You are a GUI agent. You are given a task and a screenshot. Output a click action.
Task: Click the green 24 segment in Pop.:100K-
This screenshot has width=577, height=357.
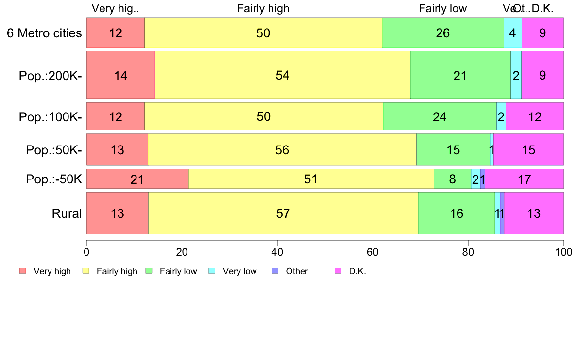[440, 116]
